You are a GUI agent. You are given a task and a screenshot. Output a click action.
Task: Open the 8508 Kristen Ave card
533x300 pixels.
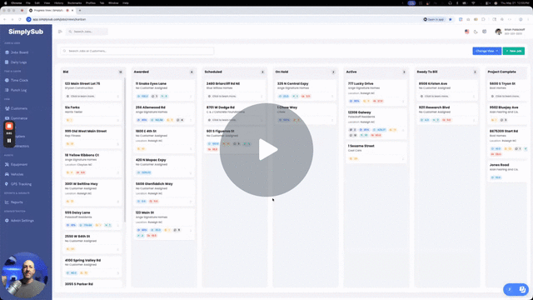(x=447, y=90)
